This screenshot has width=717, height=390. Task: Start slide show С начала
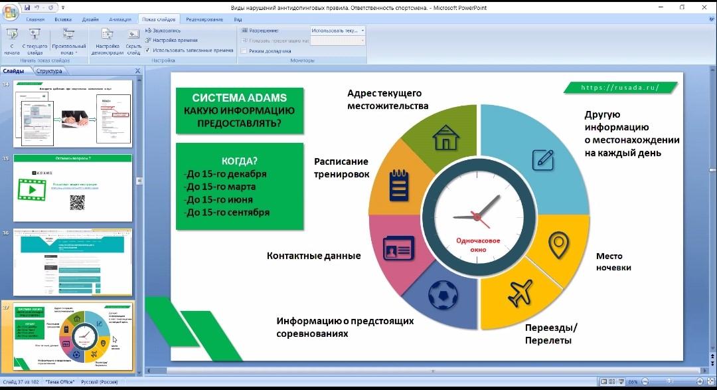[x=12, y=42]
